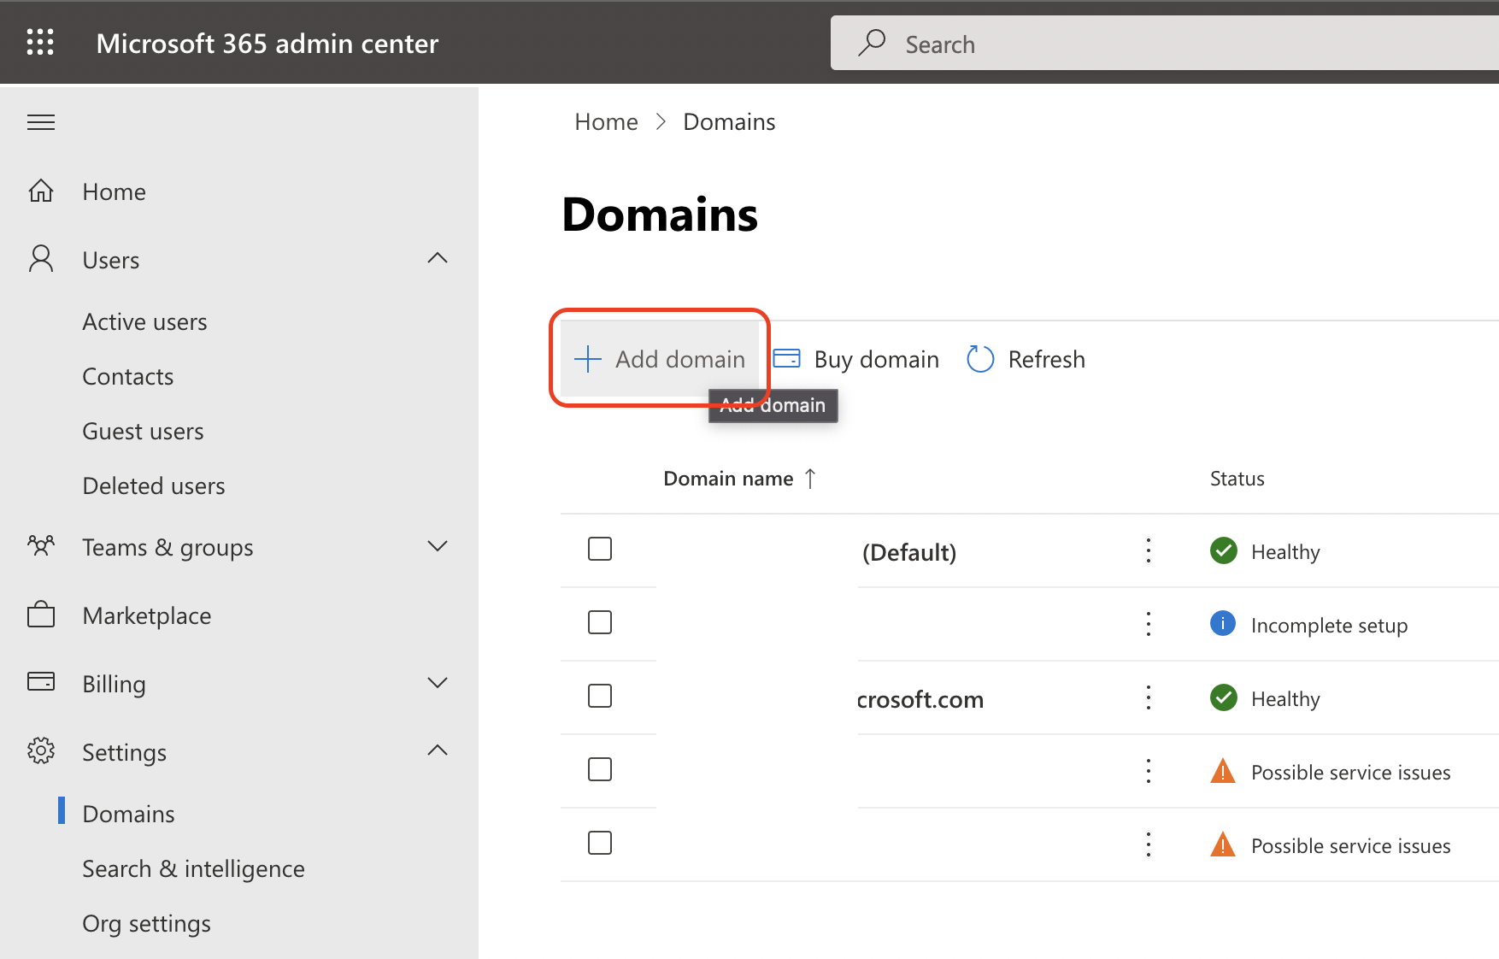
Task: Open Deleted users in sidebar
Action: coord(154,486)
